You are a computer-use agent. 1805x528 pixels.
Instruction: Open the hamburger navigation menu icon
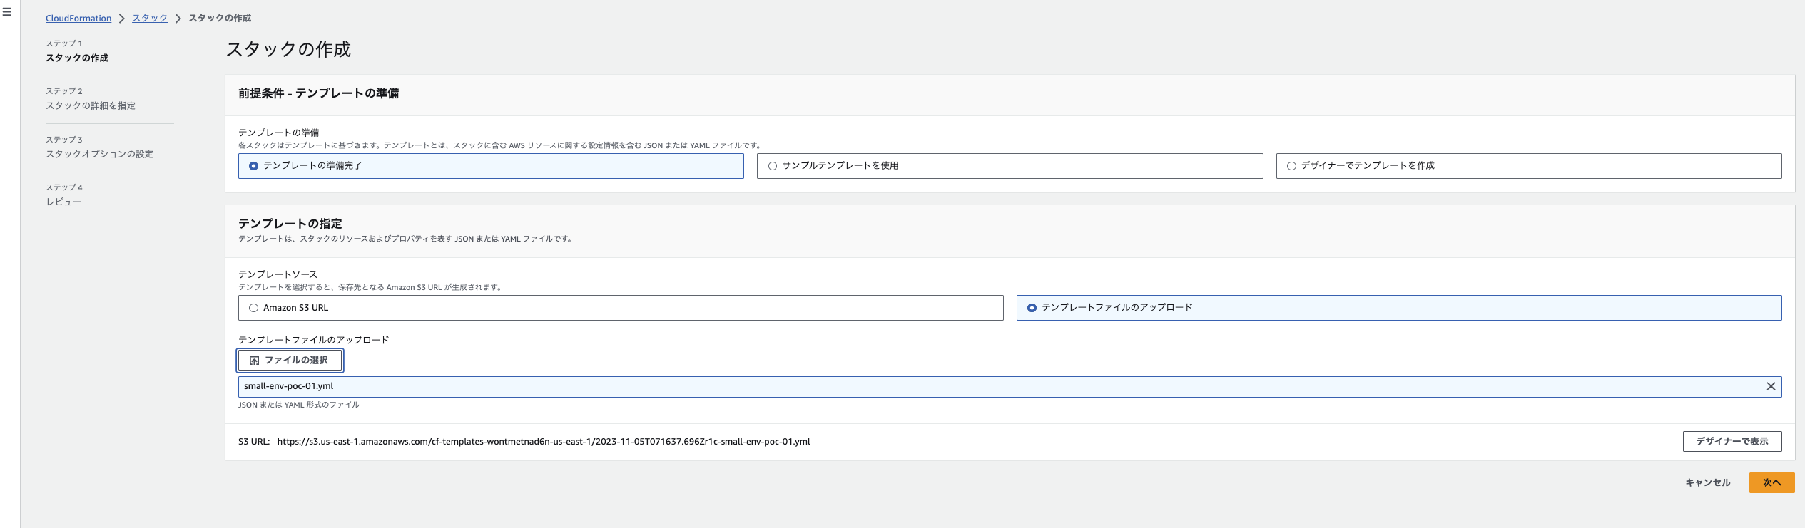point(7,12)
